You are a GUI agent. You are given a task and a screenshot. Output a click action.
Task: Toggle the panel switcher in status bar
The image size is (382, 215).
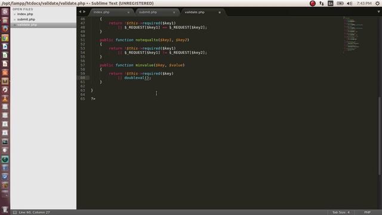point(15,213)
